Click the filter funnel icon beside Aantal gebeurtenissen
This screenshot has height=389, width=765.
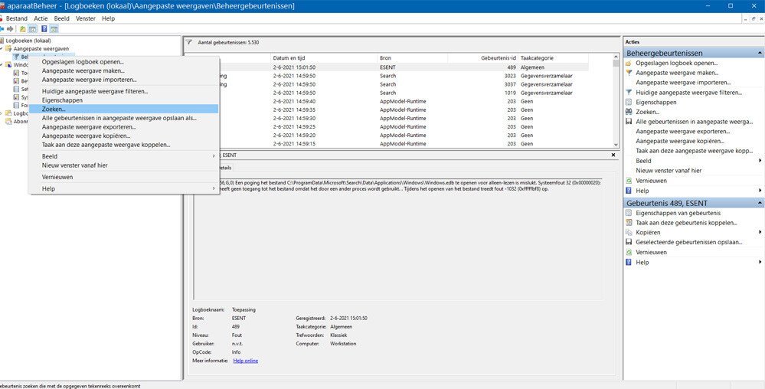(x=189, y=42)
